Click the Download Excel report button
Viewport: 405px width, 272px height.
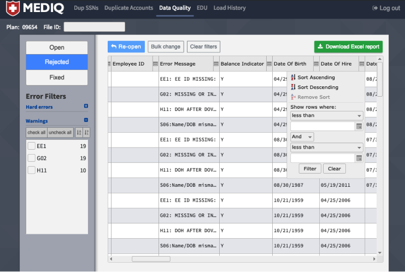point(348,47)
